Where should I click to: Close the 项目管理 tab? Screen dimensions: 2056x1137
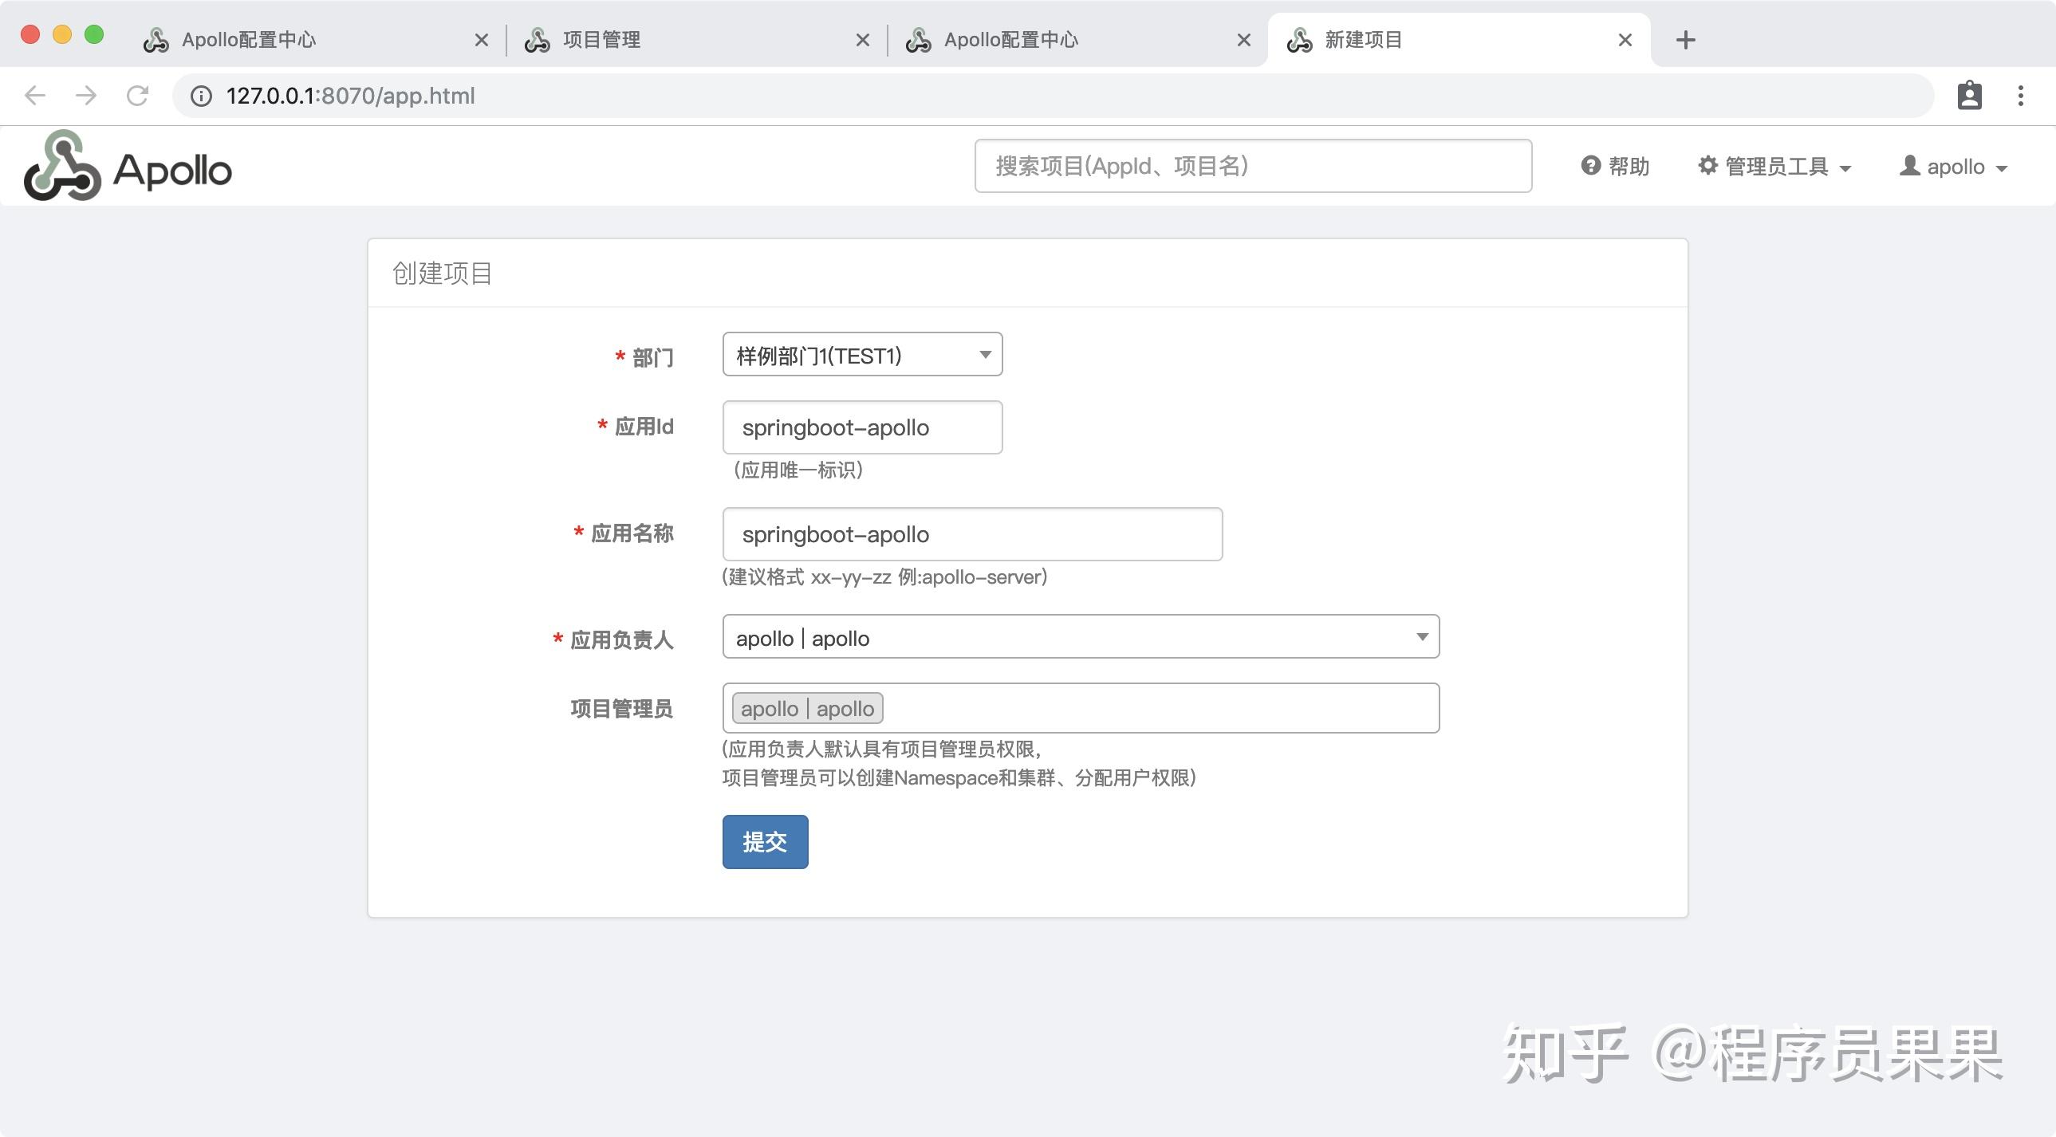pyautogui.click(x=862, y=40)
